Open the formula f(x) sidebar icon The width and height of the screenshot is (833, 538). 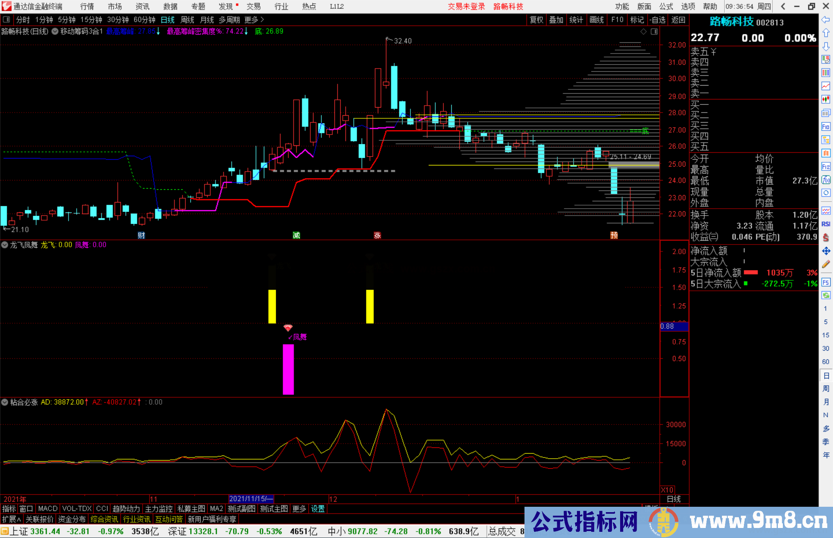(826, 180)
